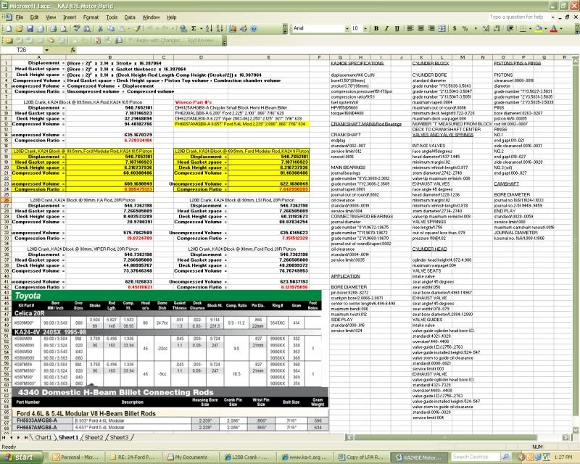This screenshot has width=580, height=464.
Task: Click the Name Box showing T26
Action: [22, 50]
